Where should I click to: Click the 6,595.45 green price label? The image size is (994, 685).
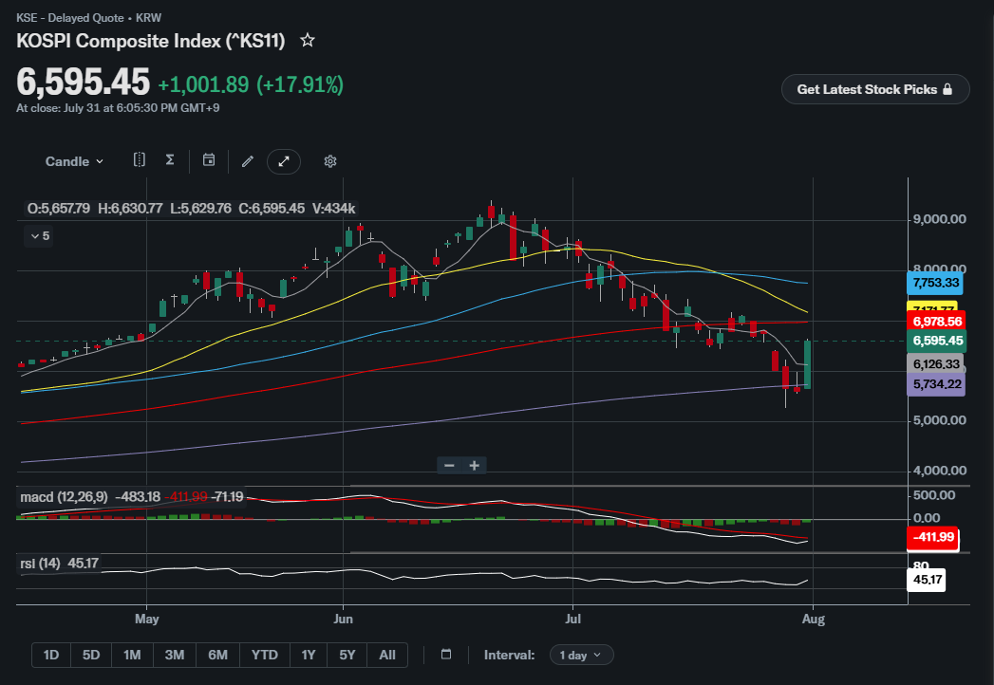[x=937, y=341]
